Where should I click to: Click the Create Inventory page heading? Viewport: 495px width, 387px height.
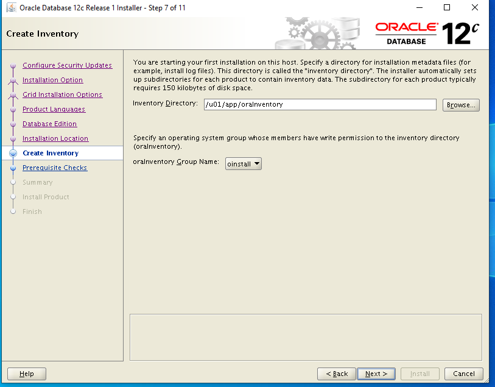coord(42,34)
